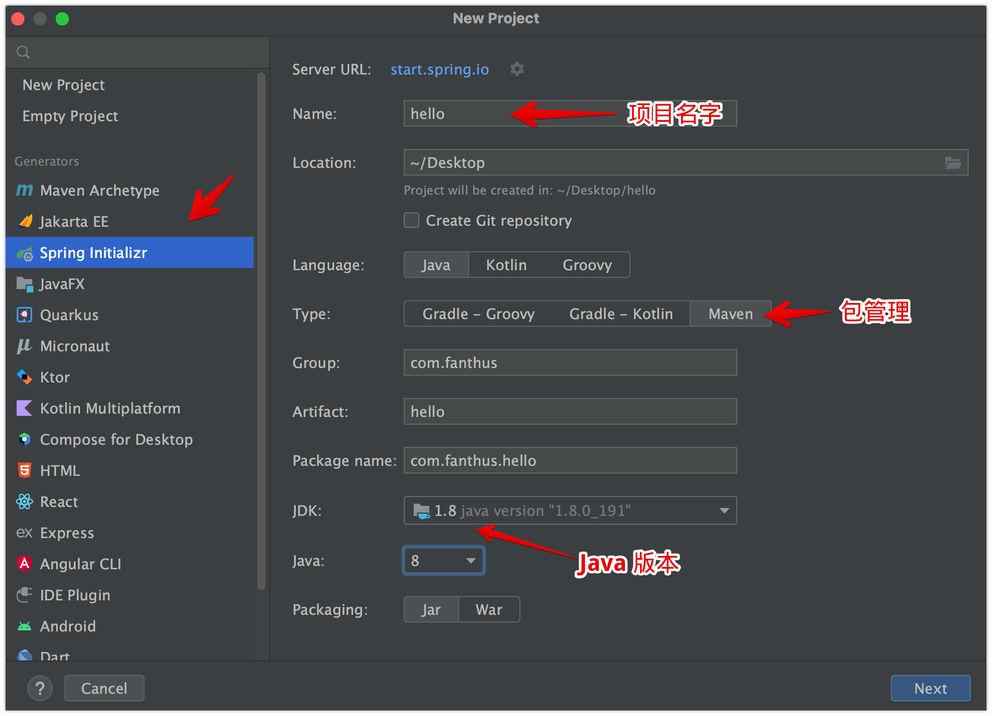Choose the Micronaut mu icon

point(24,346)
